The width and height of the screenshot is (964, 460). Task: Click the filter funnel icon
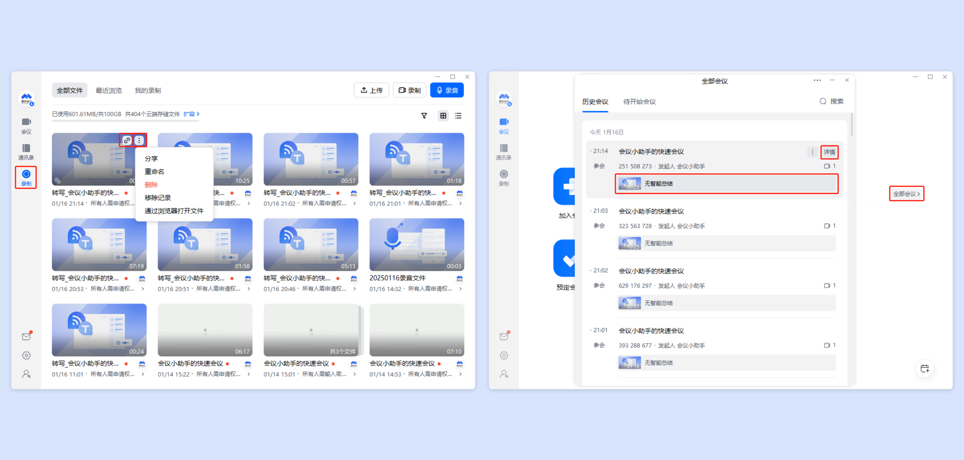[424, 116]
